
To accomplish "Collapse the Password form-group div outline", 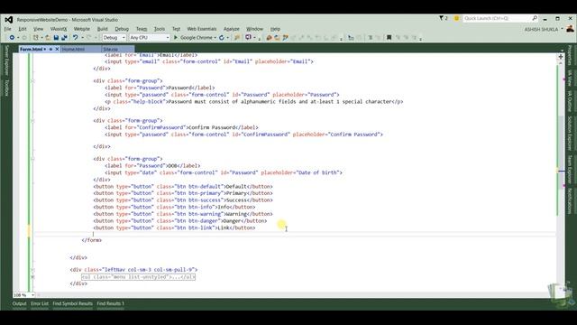I will [32, 80].
